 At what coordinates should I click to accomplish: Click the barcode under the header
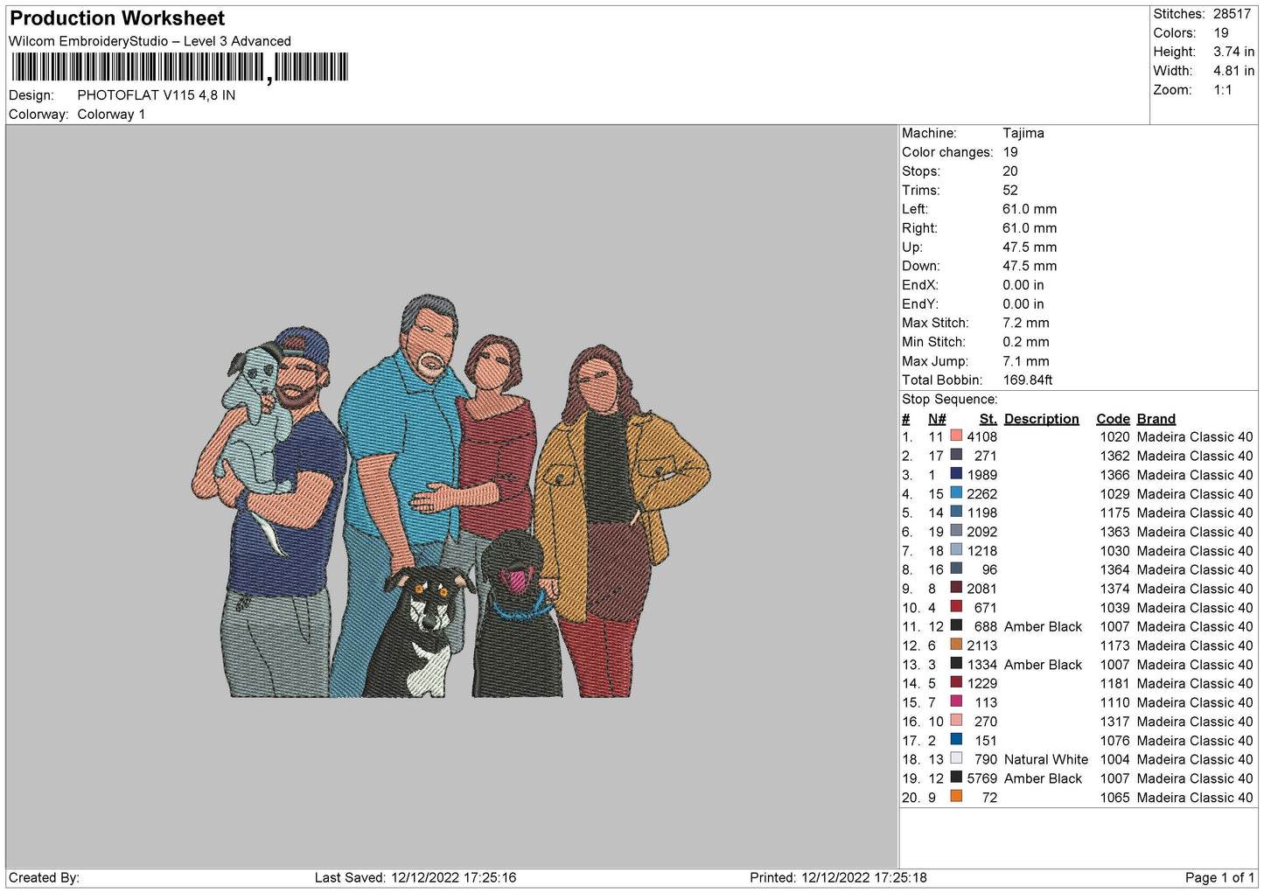click(x=180, y=67)
